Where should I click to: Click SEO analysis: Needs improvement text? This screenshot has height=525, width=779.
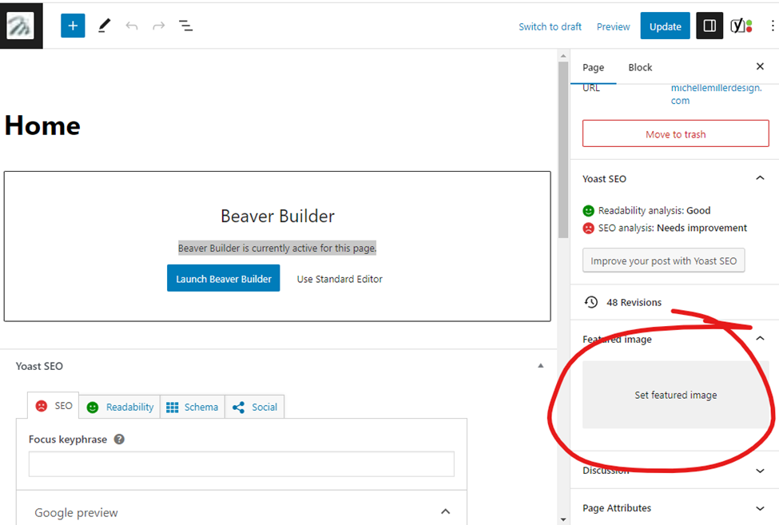click(673, 228)
